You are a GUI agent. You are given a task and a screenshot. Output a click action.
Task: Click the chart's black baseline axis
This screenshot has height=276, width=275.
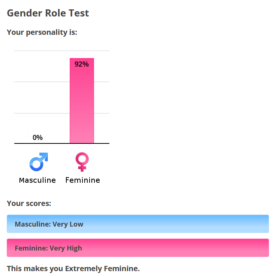point(62,143)
